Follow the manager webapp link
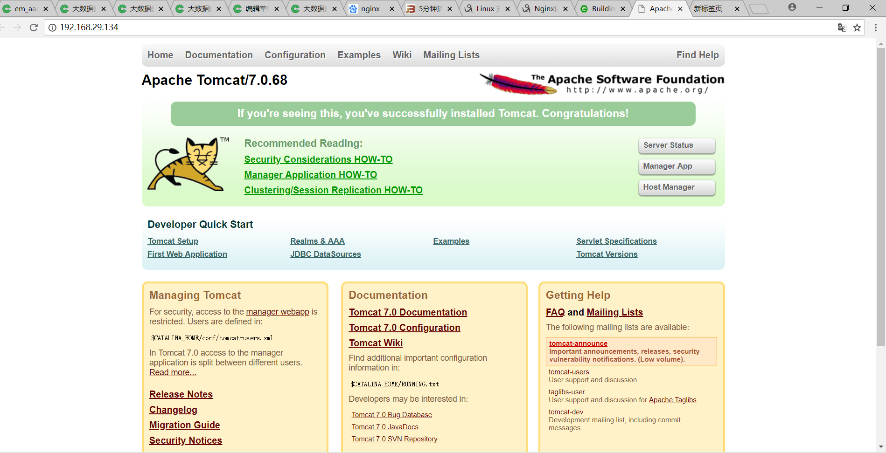The height and width of the screenshot is (453, 886). click(278, 312)
